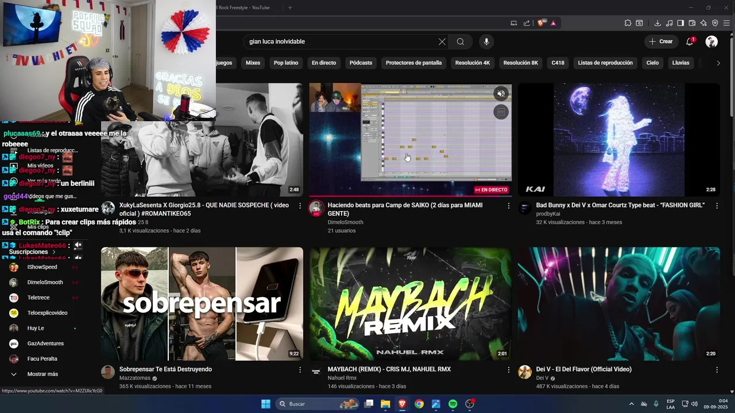Select the Pop latino filter chip
This screenshot has height=413, width=735.
[286, 63]
